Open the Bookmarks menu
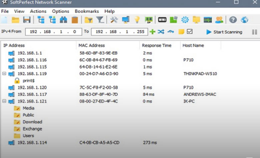The image size is (260, 158). (x=87, y=11)
